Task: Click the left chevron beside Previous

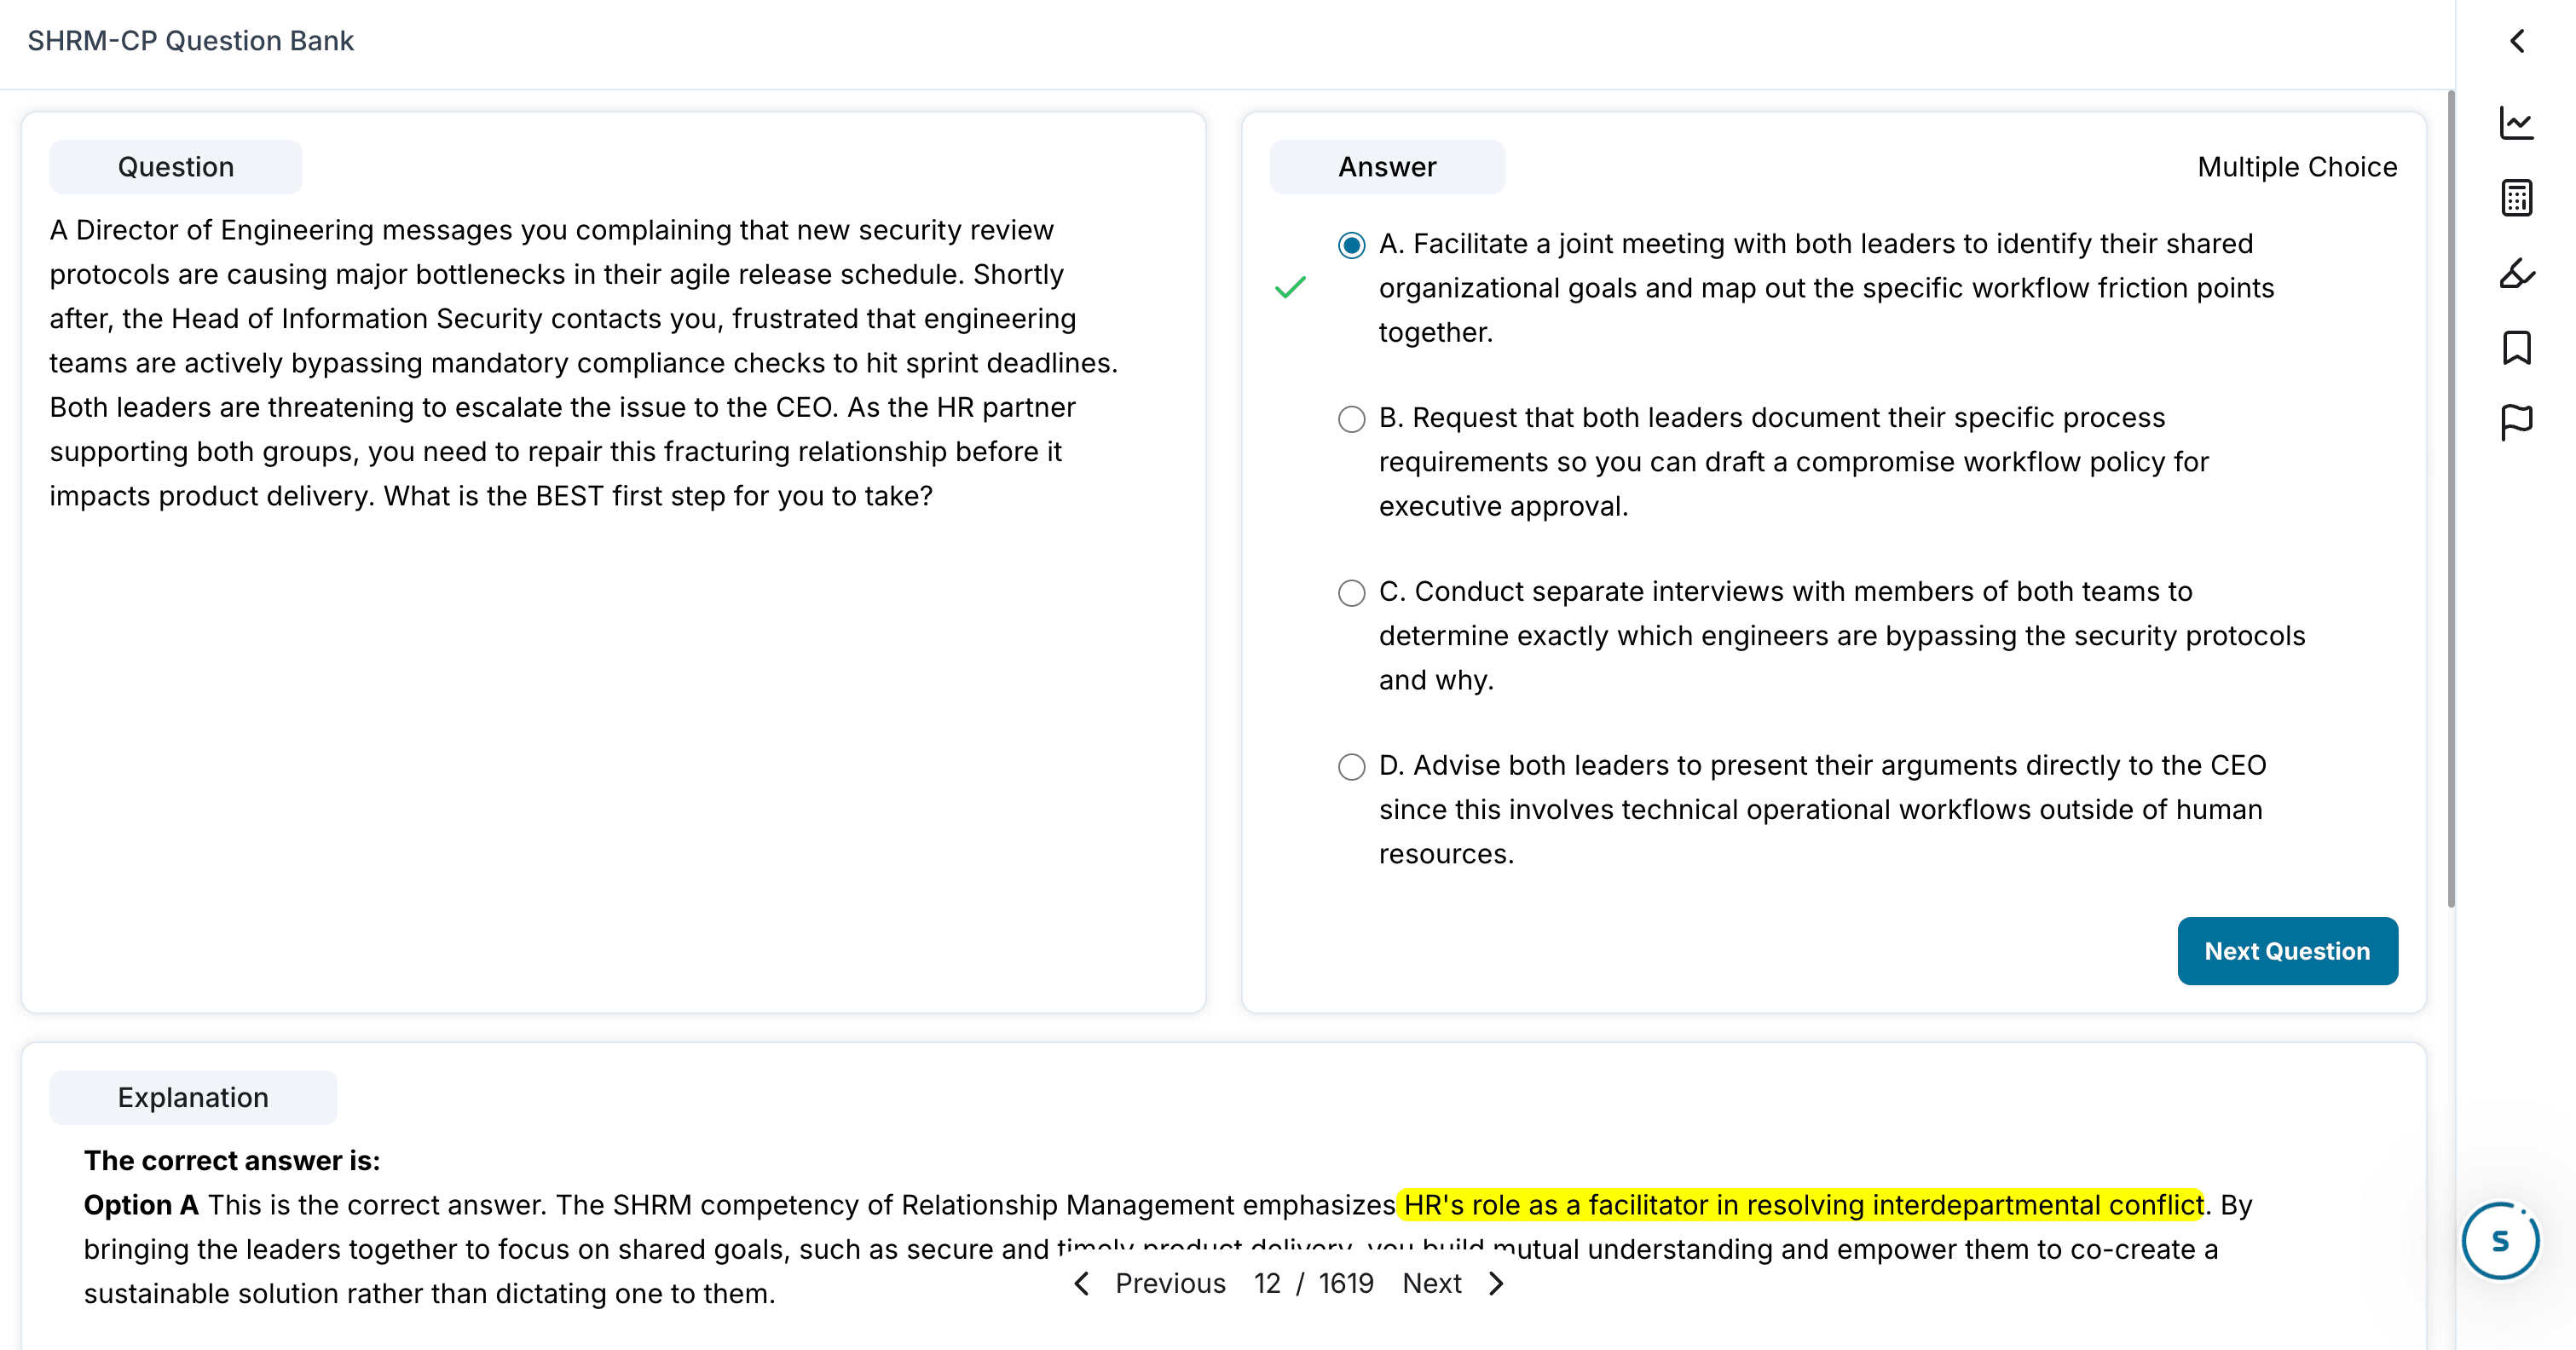Action: (1083, 1283)
